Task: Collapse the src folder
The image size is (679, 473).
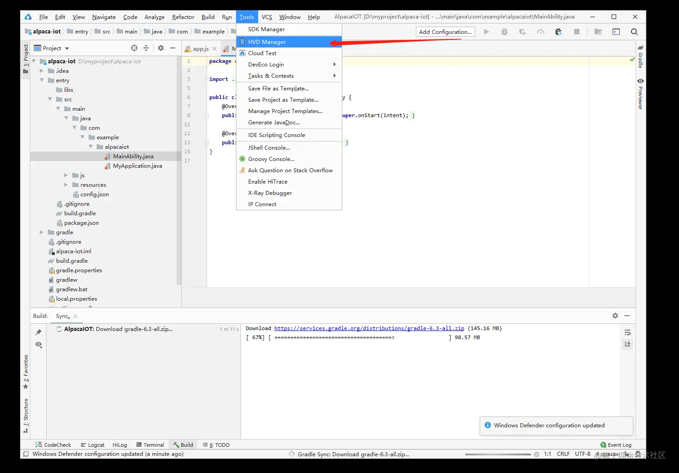Action: (50, 99)
